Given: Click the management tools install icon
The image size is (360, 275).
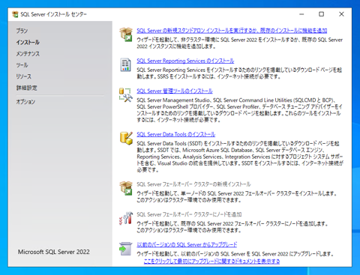Looking at the screenshot, I should [x=126, y=95].
